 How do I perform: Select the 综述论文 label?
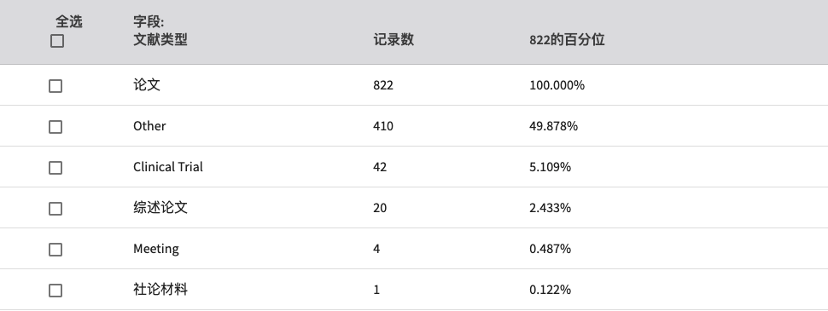coord(160,208)
